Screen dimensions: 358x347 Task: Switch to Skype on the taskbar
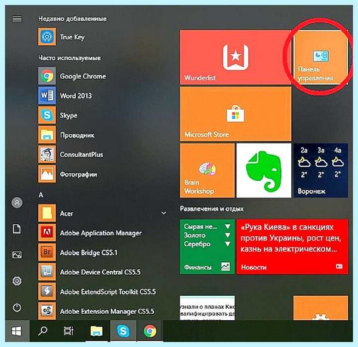pos(124,331)
